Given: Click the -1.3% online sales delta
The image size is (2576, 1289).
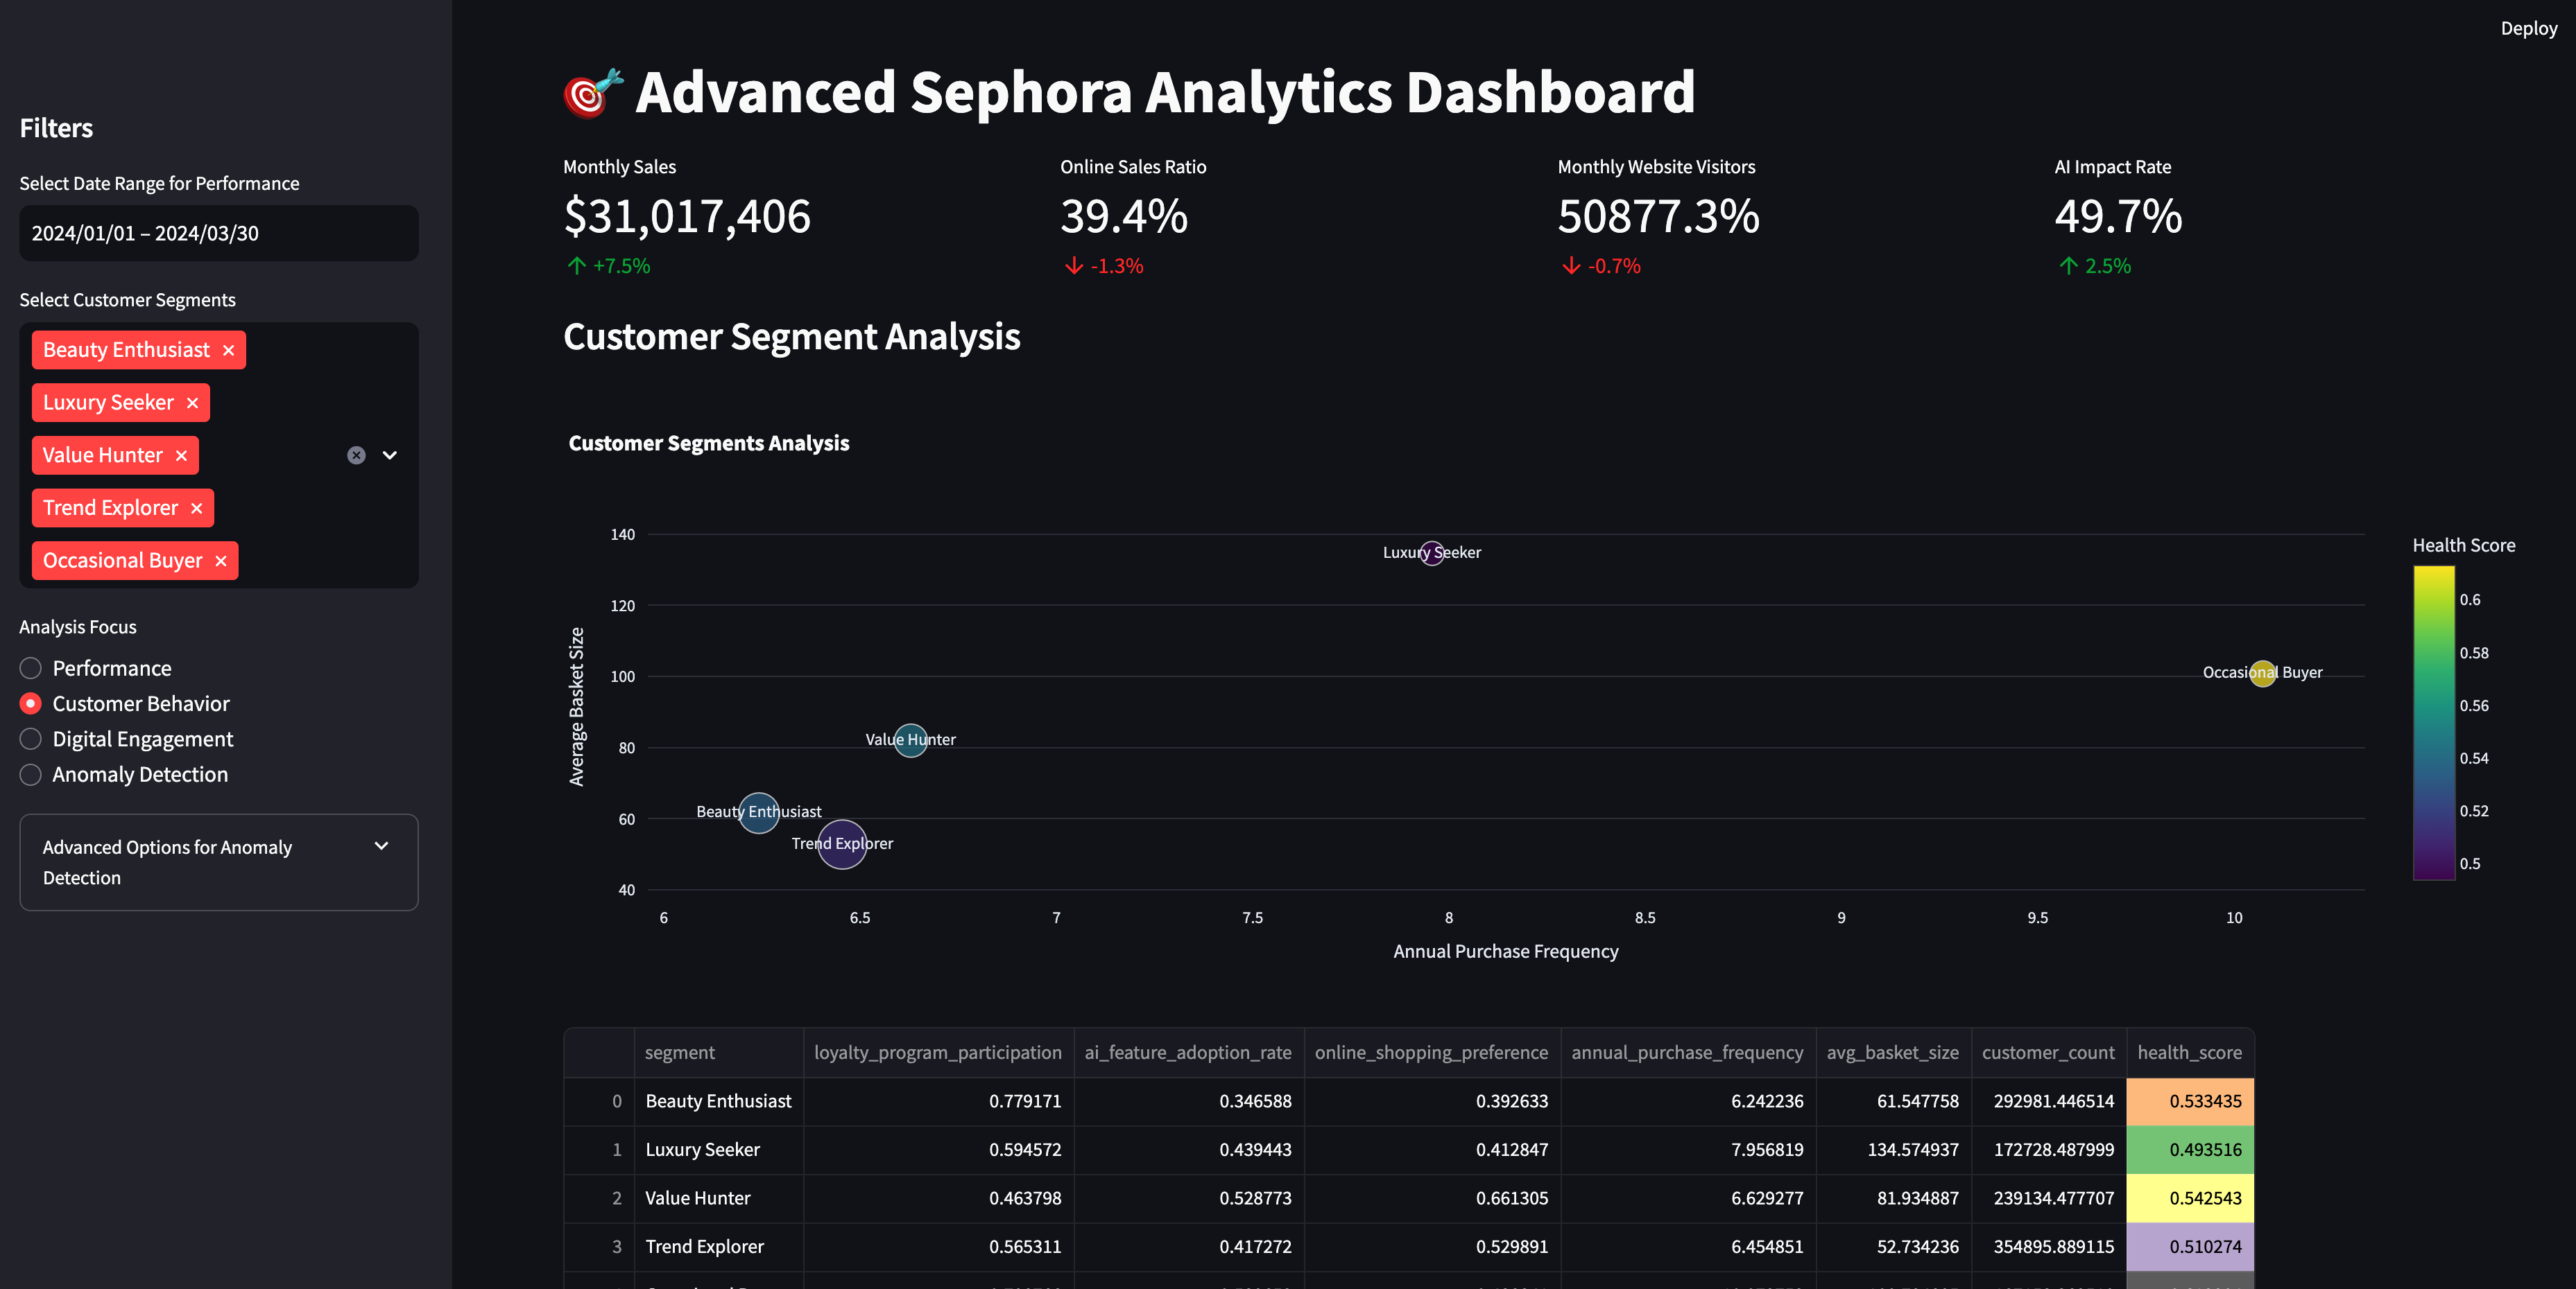Looking at the screenshot, I should [x=1104, y=267].
